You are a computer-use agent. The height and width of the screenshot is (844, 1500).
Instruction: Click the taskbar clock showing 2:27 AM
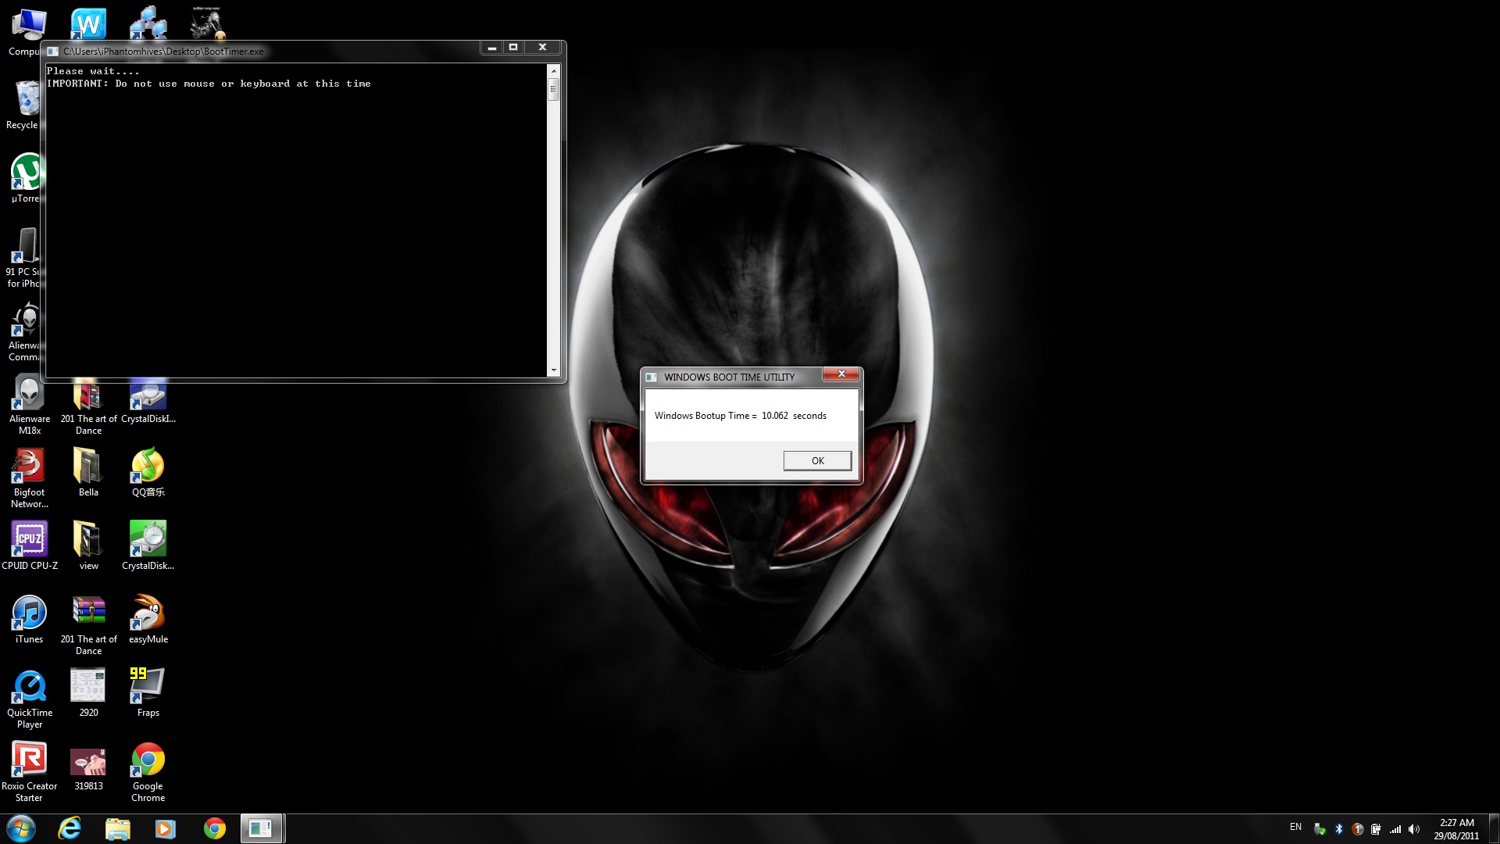tap(1456, 829)
